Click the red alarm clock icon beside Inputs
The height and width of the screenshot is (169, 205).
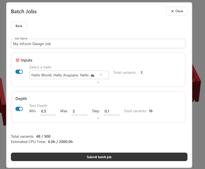[18, 60]
